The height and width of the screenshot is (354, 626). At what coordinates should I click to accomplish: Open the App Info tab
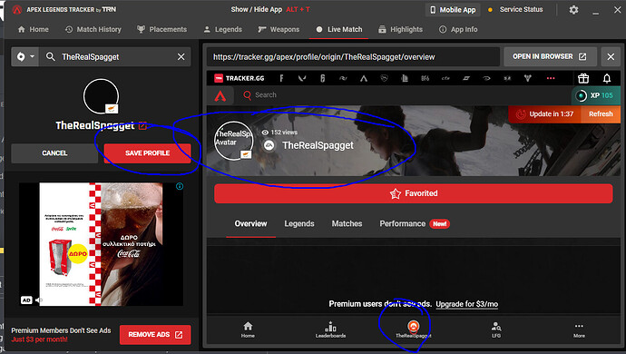pos(458,29)
